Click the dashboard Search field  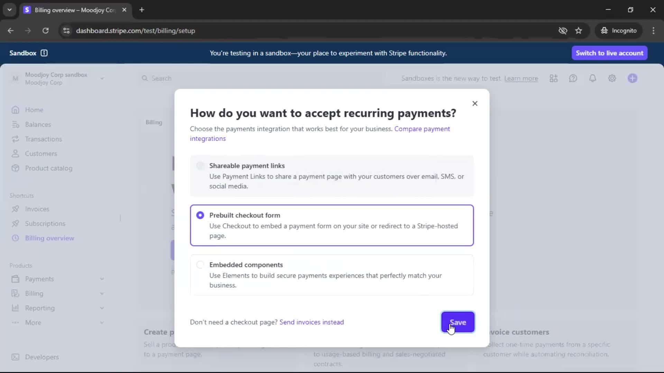[162, 78]
